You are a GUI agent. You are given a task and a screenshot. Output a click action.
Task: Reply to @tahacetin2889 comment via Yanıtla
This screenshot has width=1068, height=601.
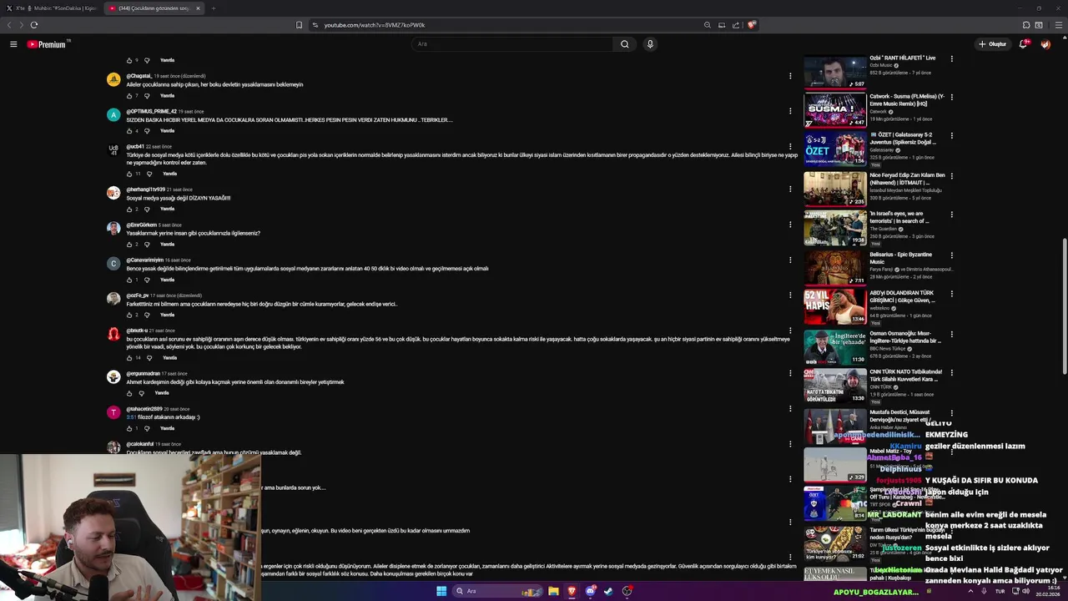pyautogui.click(x=167, y=428)
